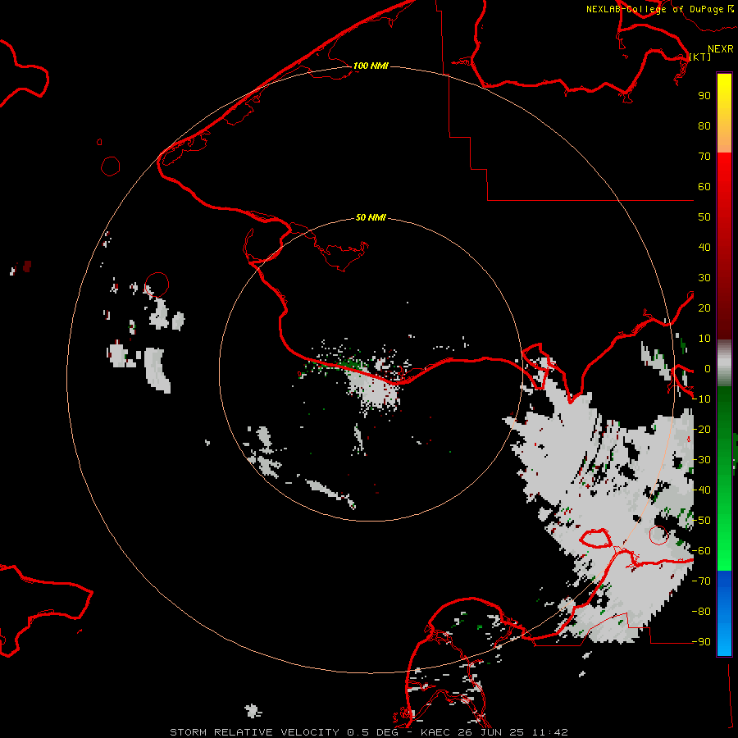Image resolution: width=738 pixels, height=738 pixels.
Task: Click the STORM RELATIVE VELOCITY caption text
Action: [x=254, y=732]
